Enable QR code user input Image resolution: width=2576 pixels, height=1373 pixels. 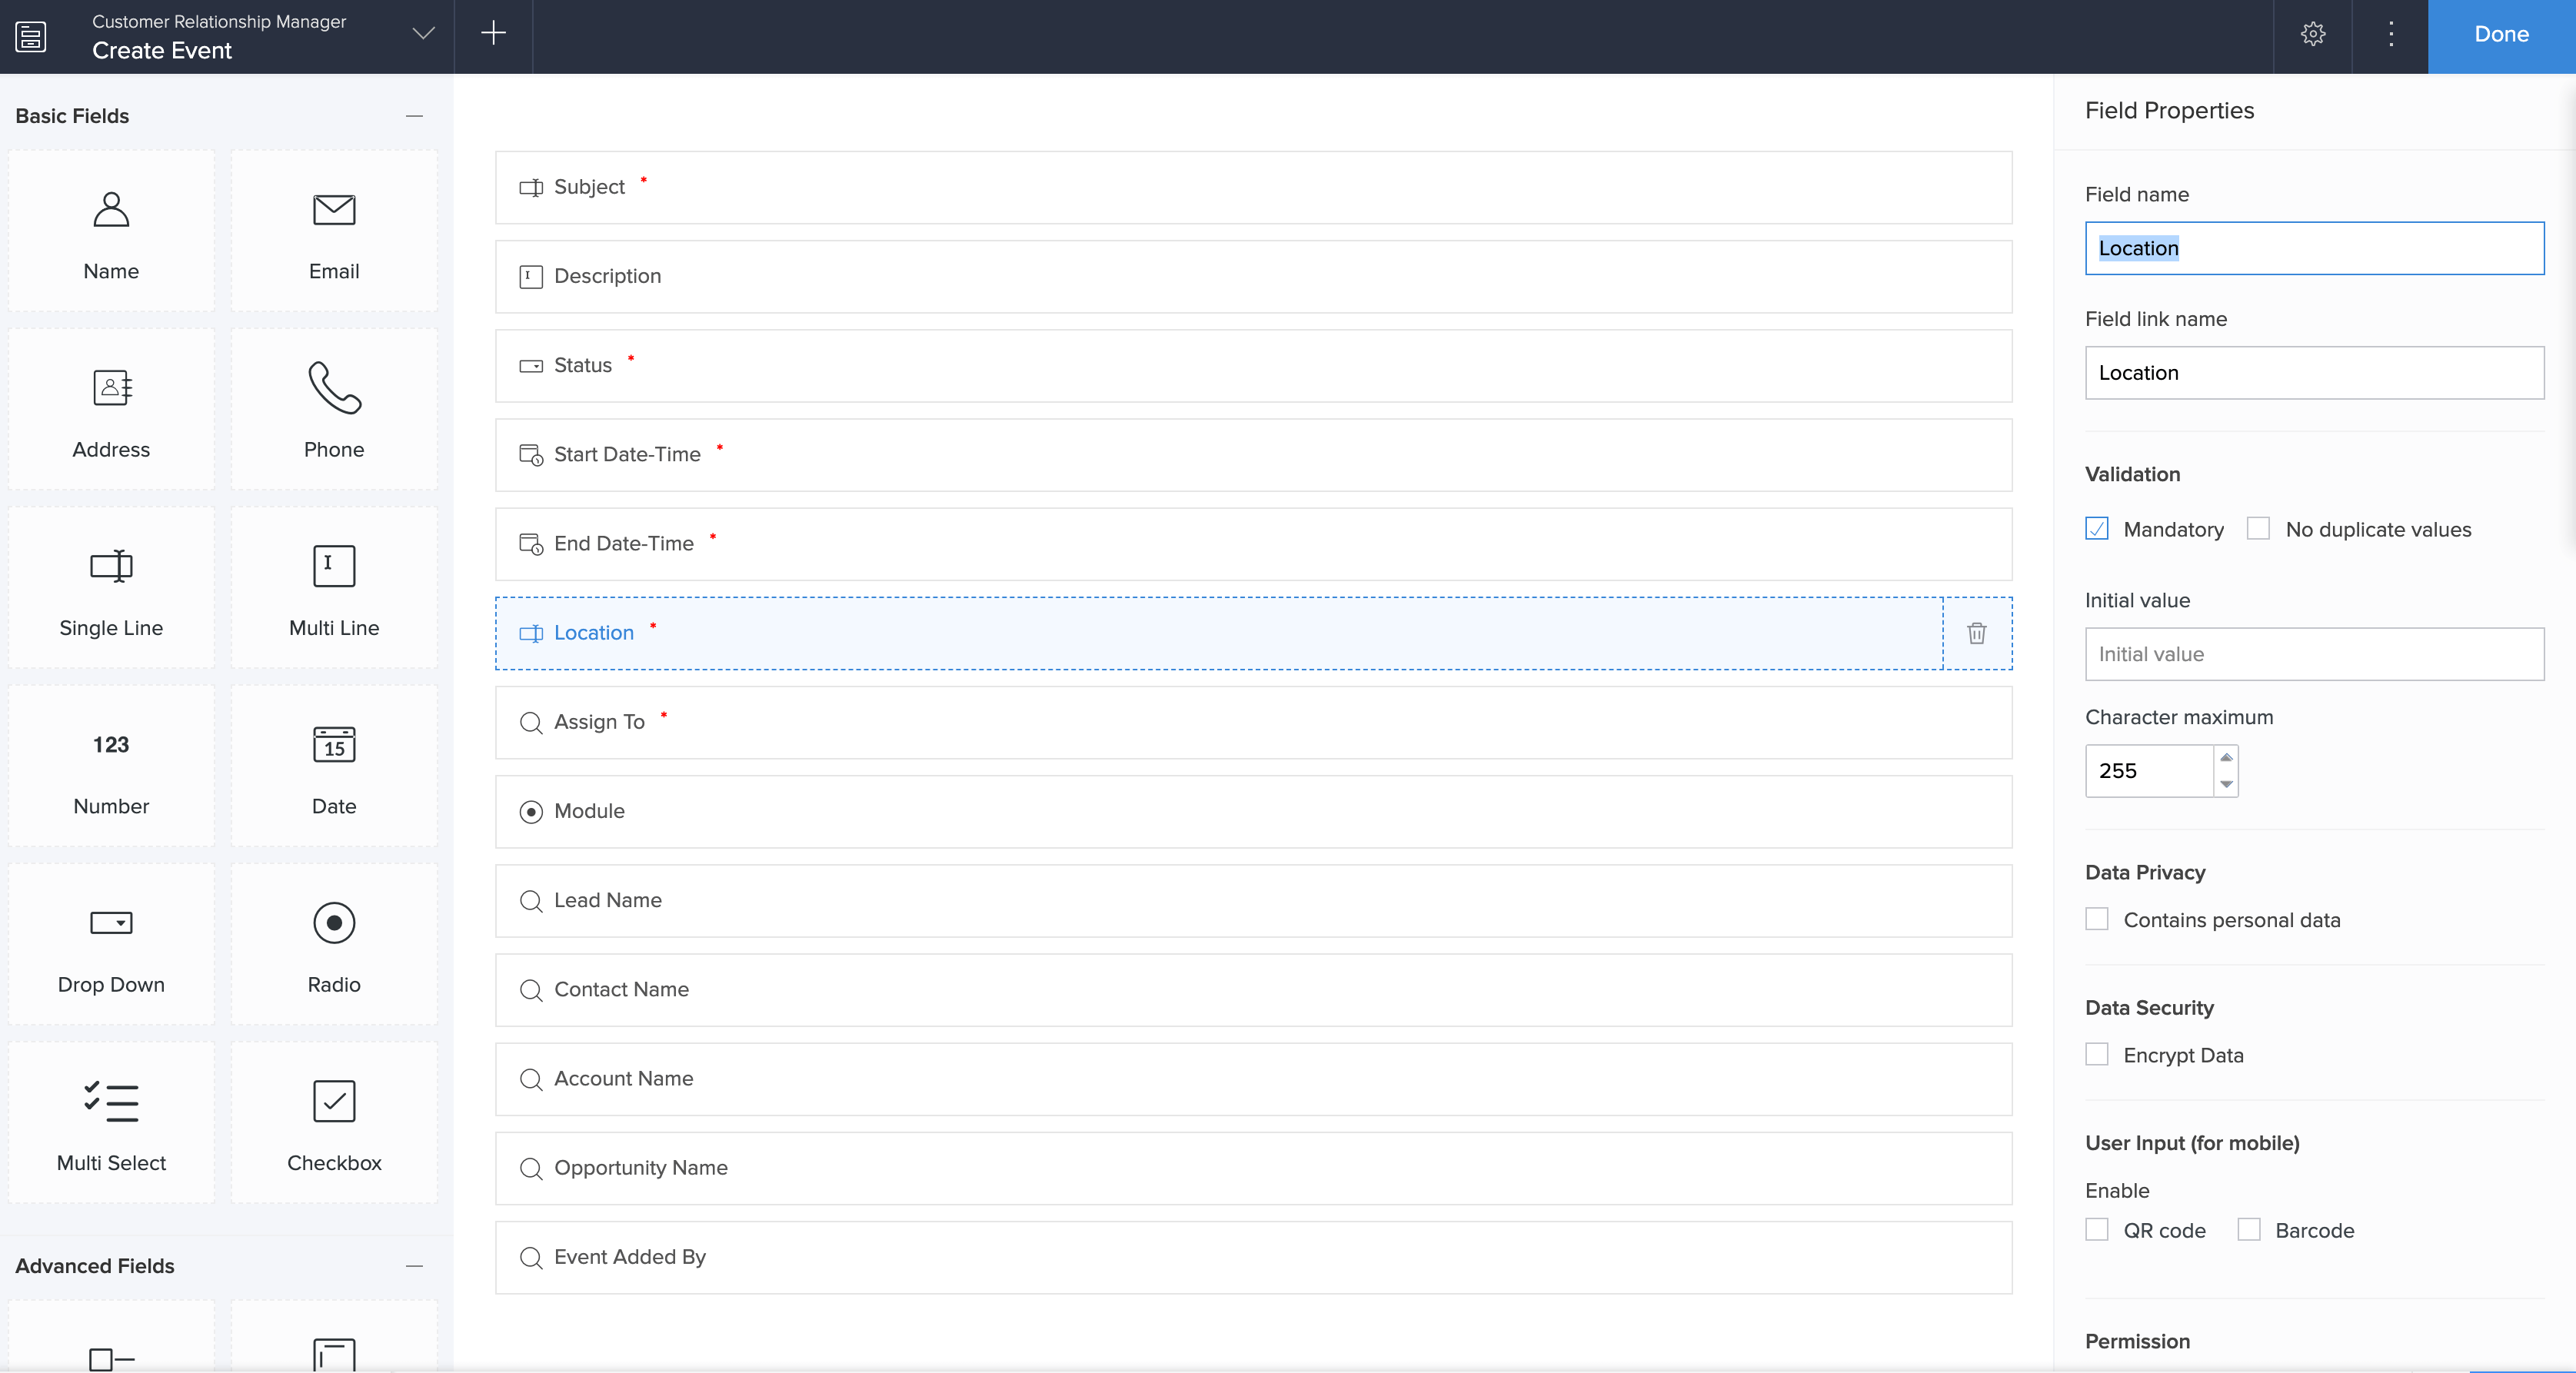pyautogui.click(x=2097, y=1230)
